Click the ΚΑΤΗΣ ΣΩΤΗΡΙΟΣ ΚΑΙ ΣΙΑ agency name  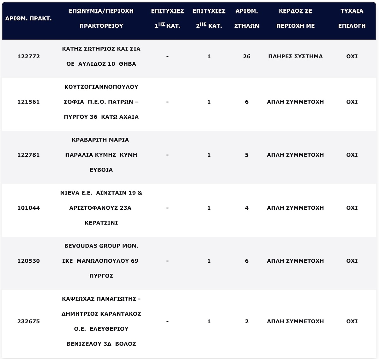coord(101,49)
